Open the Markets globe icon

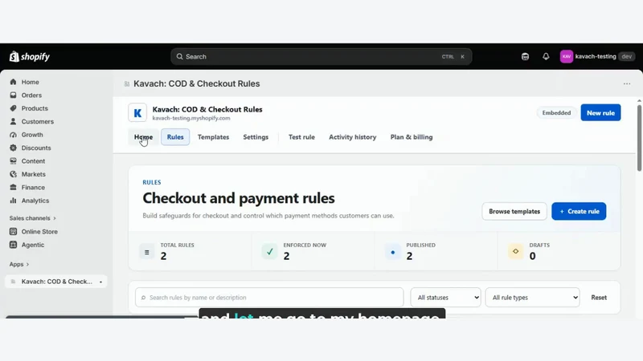point(13,174)
